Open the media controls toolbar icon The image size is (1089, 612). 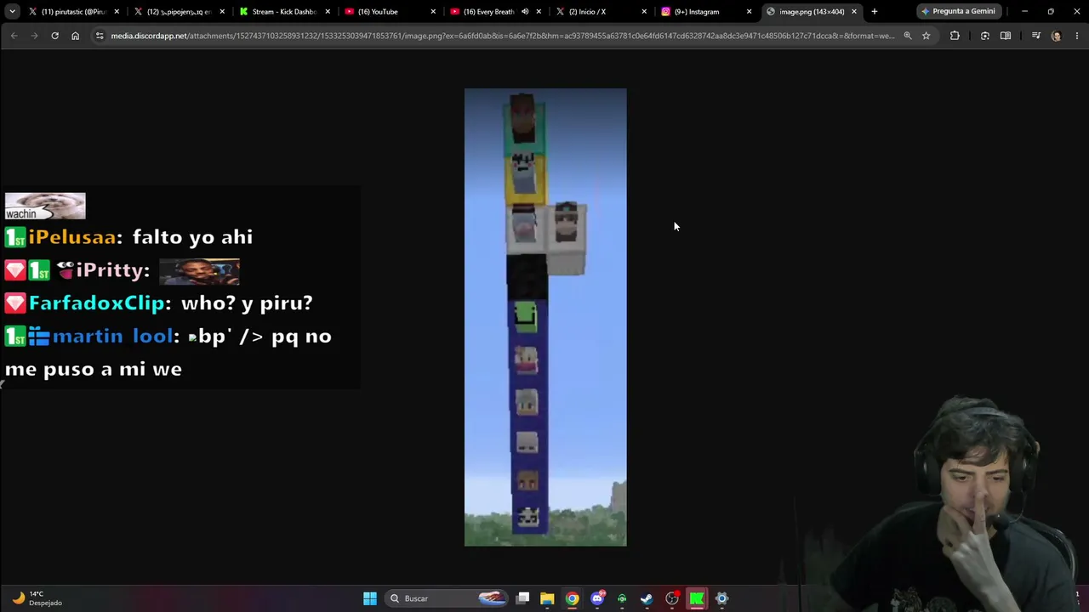[x=1035, y=36]
